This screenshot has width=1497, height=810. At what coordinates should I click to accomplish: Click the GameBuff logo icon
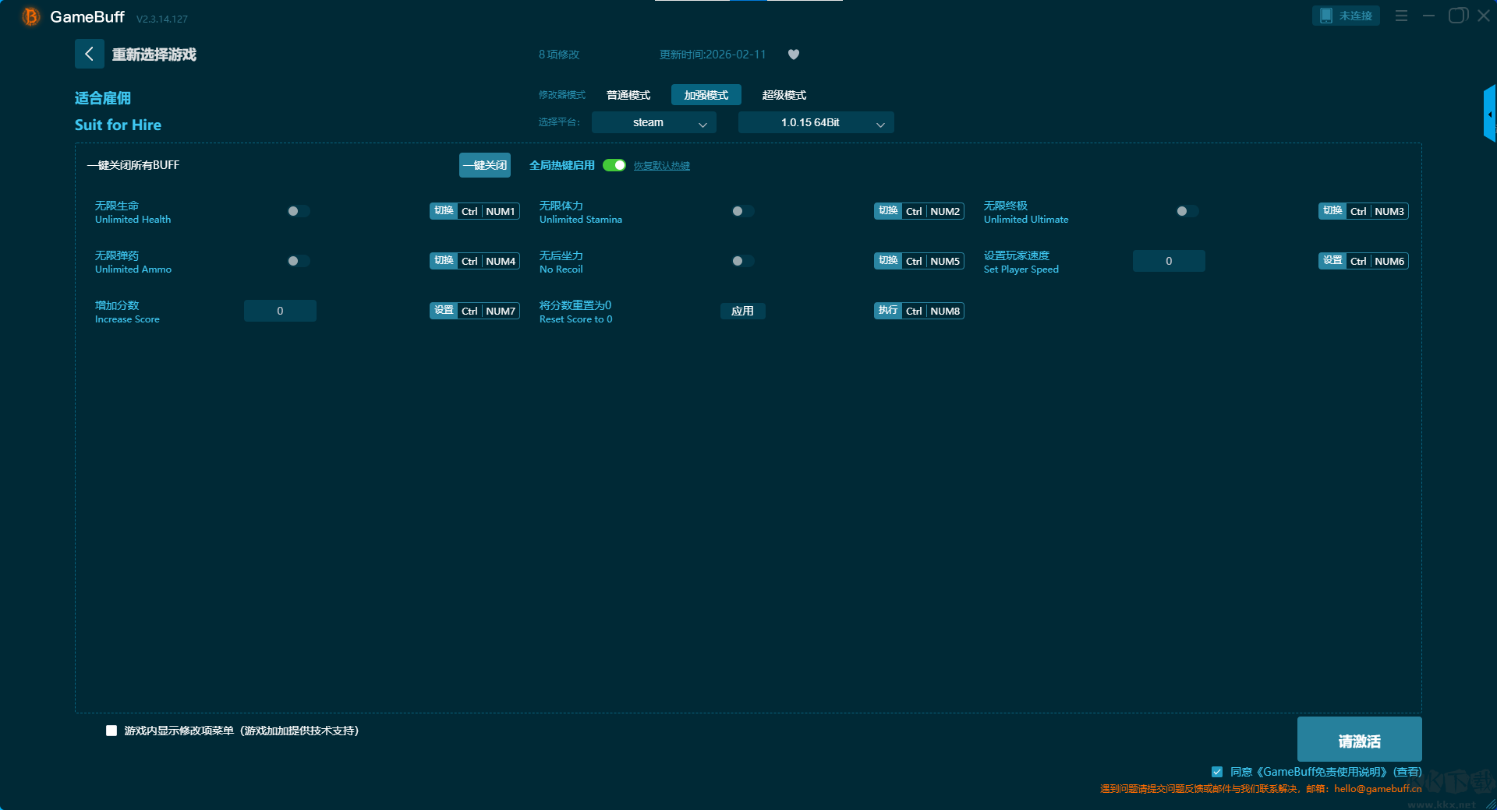point(30,16)
